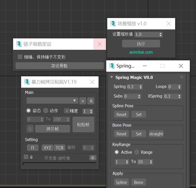Click the progress bar in copy-paste panel
The height and width of the screenshot is (188, 196).
59,164
